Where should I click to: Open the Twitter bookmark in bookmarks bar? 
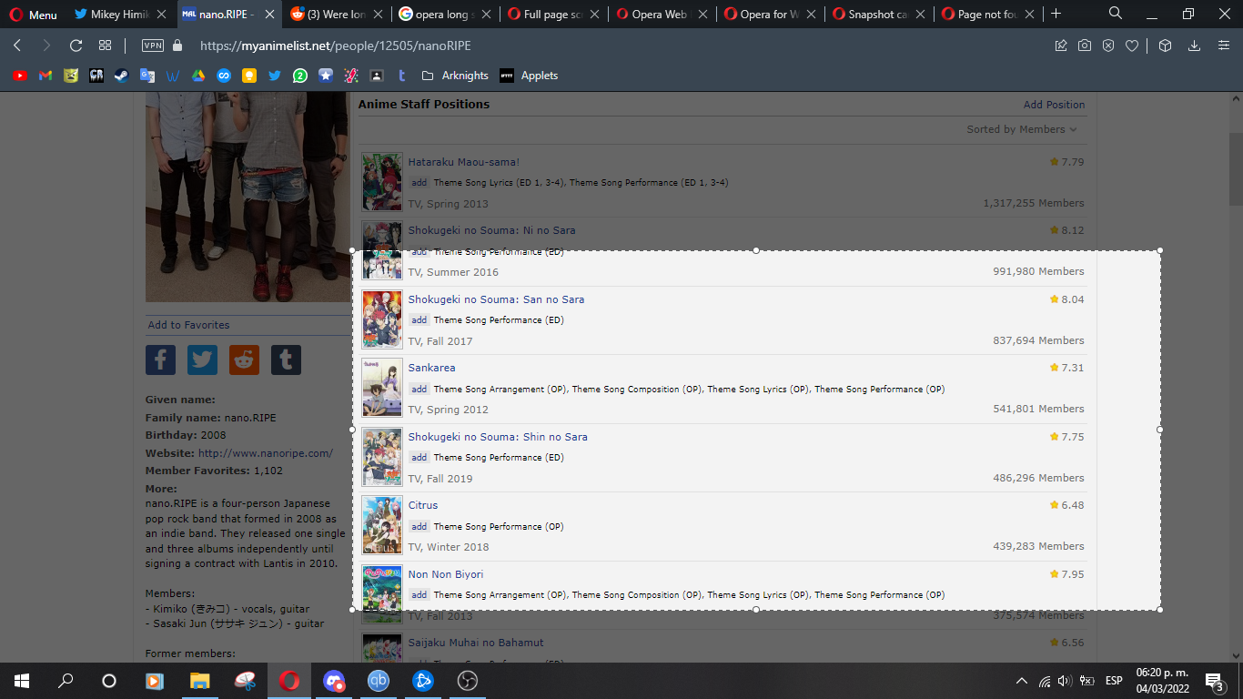click(274, 76)
